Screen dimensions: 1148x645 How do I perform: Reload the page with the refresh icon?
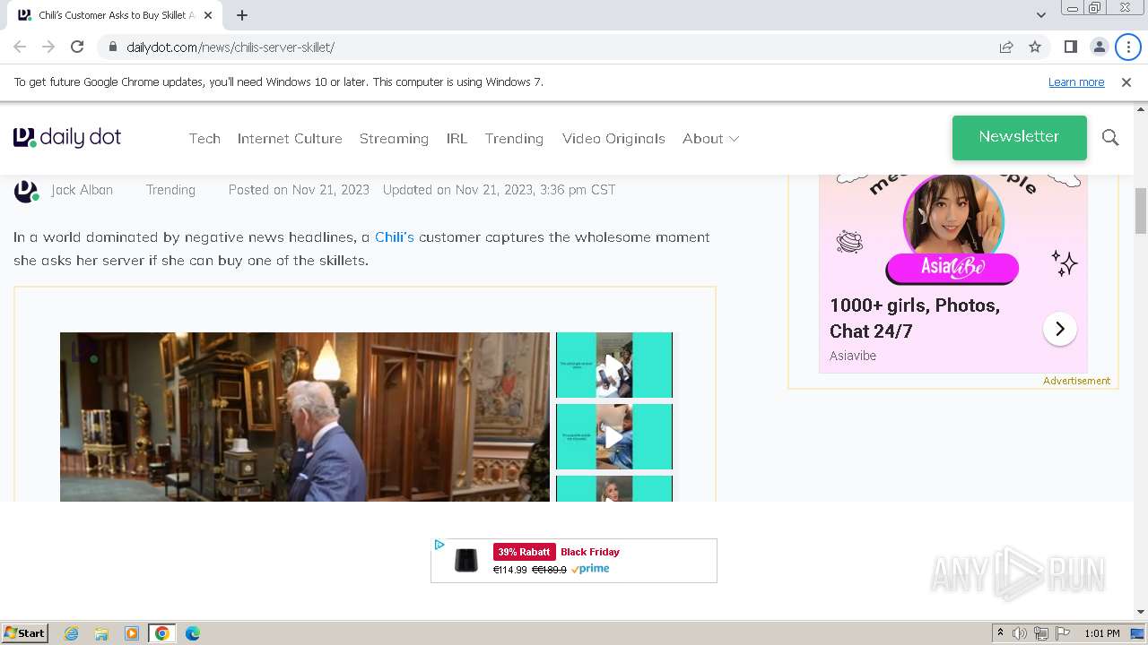click(77, 47)
